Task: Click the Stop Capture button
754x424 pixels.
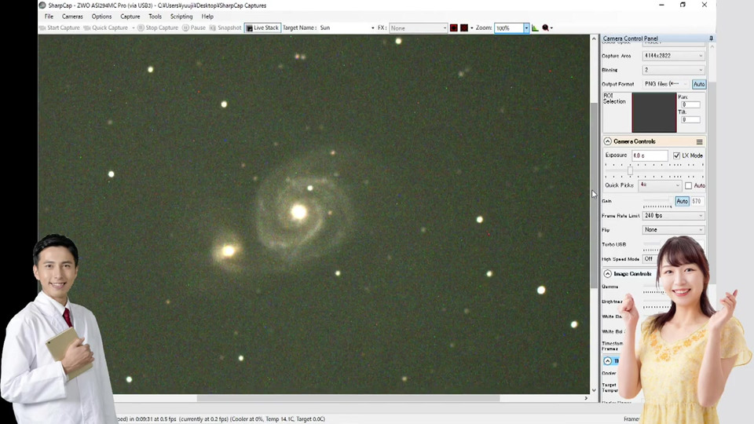Action: tap(158, 28)
